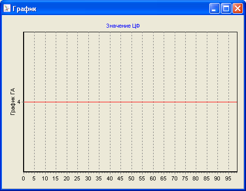Click the window title text 'График'

coord(25,9)
